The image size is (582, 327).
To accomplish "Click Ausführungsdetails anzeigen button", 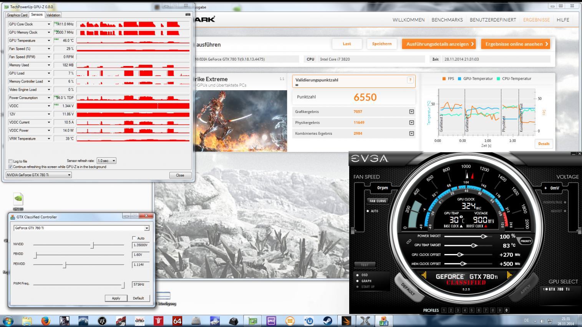I will pos(439,44).
